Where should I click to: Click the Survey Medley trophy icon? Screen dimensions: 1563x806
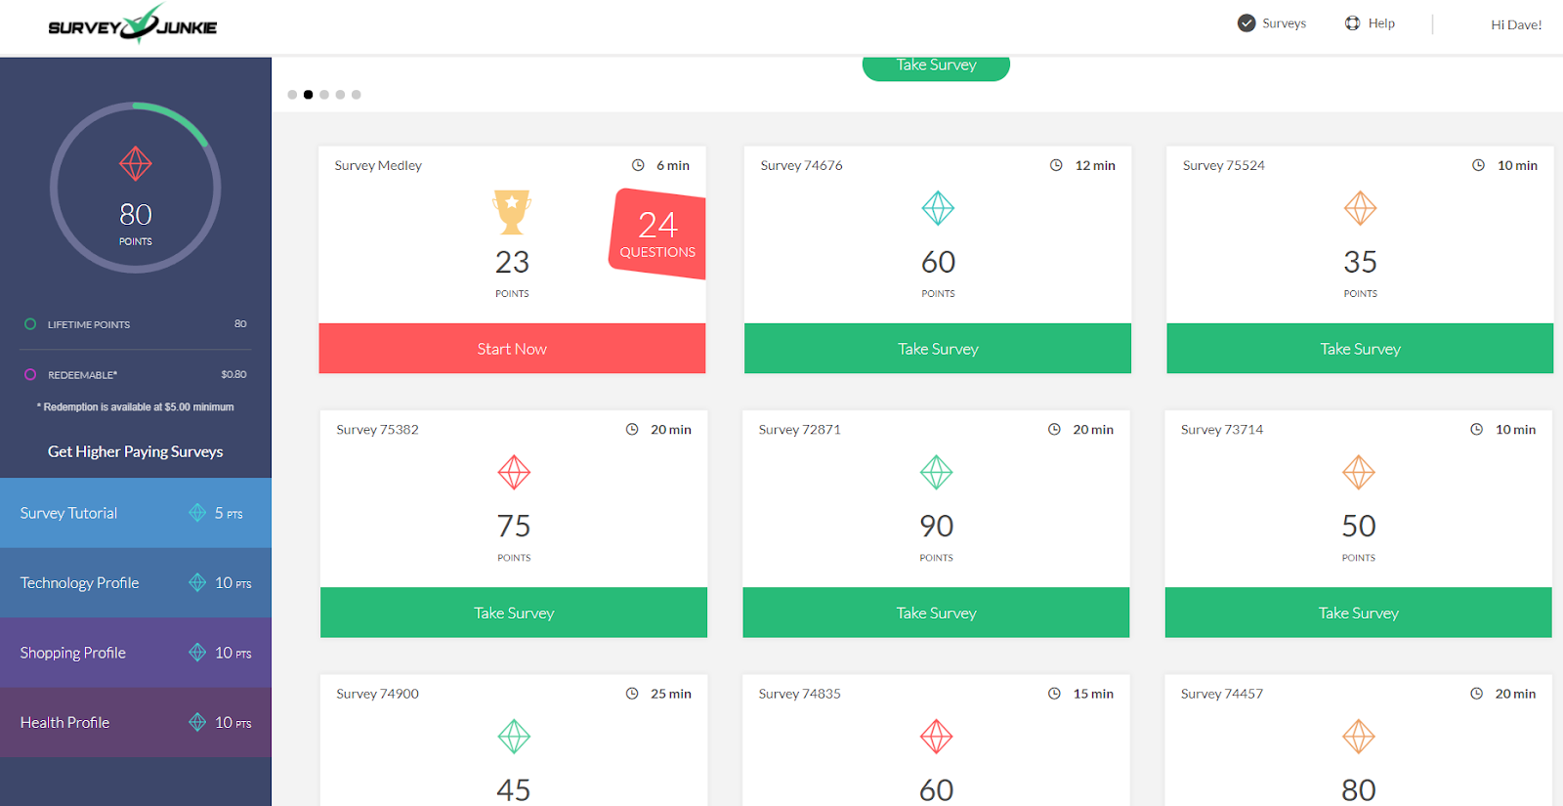tap(512, 212)
